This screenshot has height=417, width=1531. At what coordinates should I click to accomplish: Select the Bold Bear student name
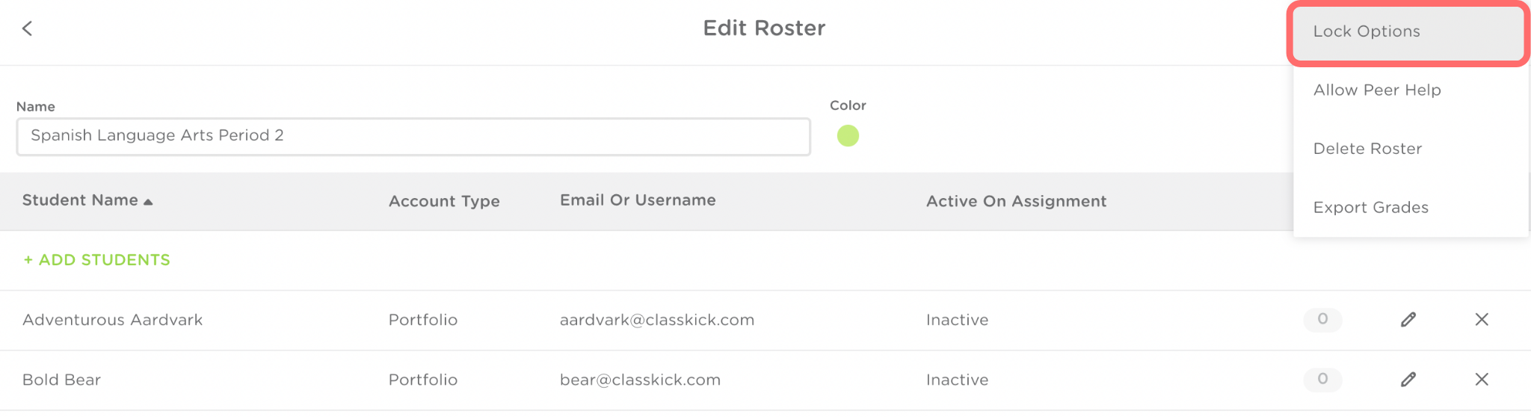tap(61, 380)
